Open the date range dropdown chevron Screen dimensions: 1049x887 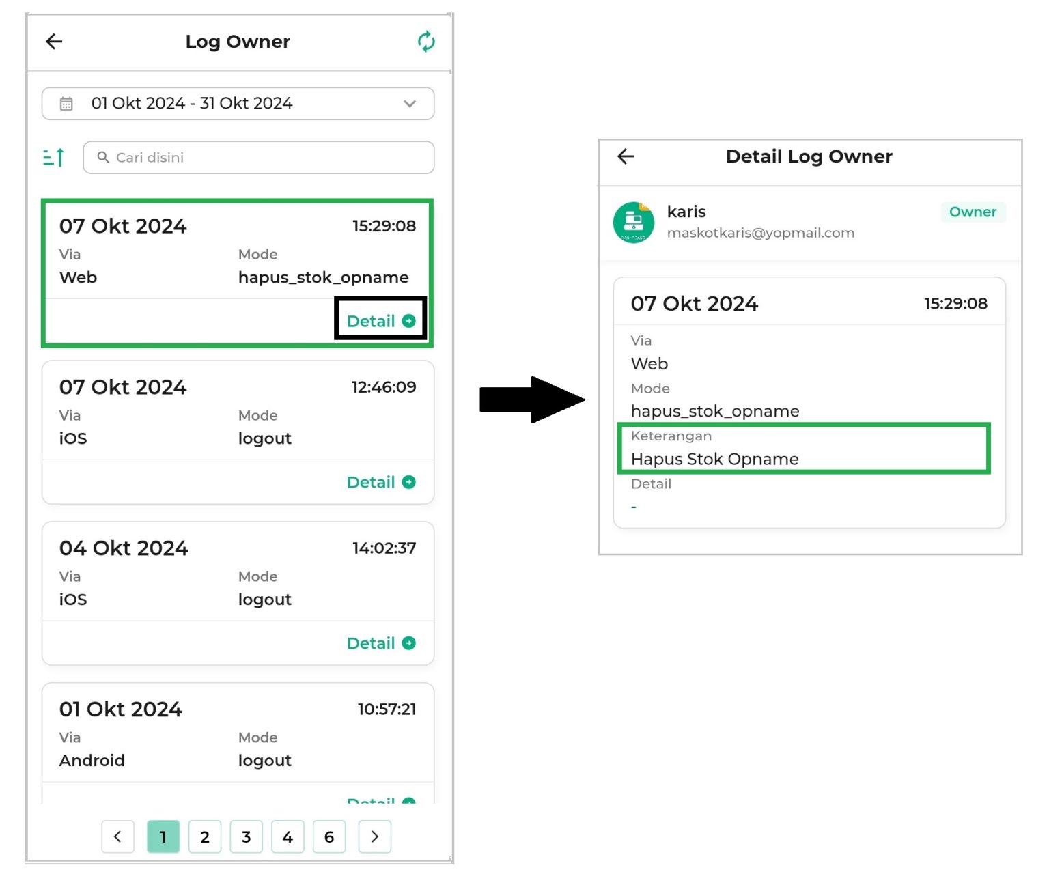(x=409, y=104)
